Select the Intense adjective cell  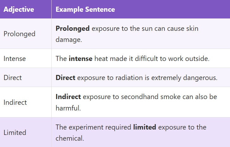[15, 58]
